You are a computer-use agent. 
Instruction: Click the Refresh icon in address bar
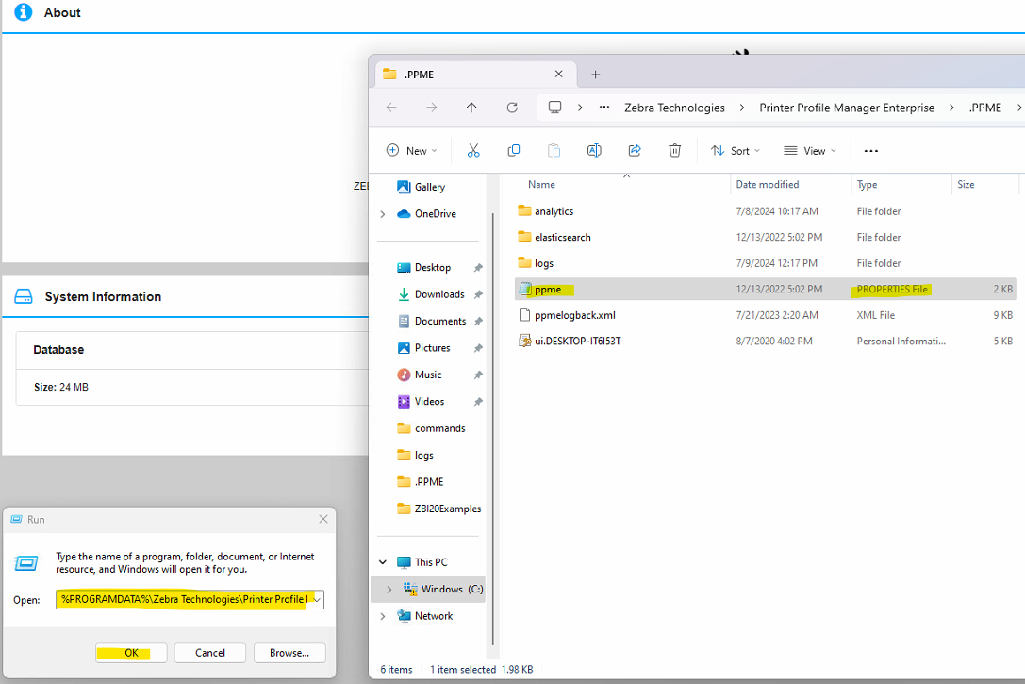click(512, 107)
